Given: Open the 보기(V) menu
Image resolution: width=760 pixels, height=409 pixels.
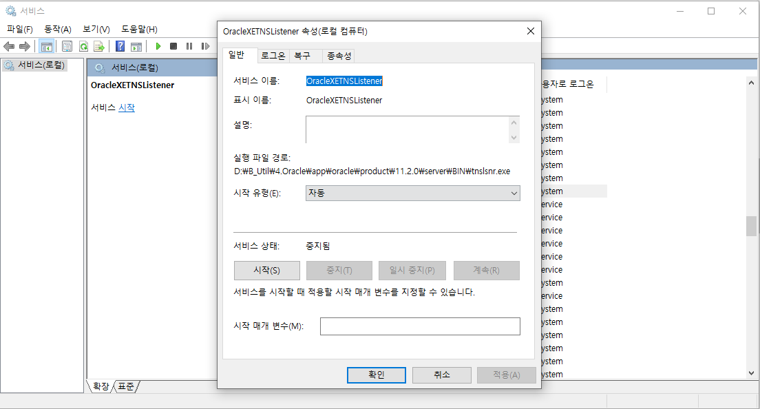Looking at the screenshot, I should (96, 29).
